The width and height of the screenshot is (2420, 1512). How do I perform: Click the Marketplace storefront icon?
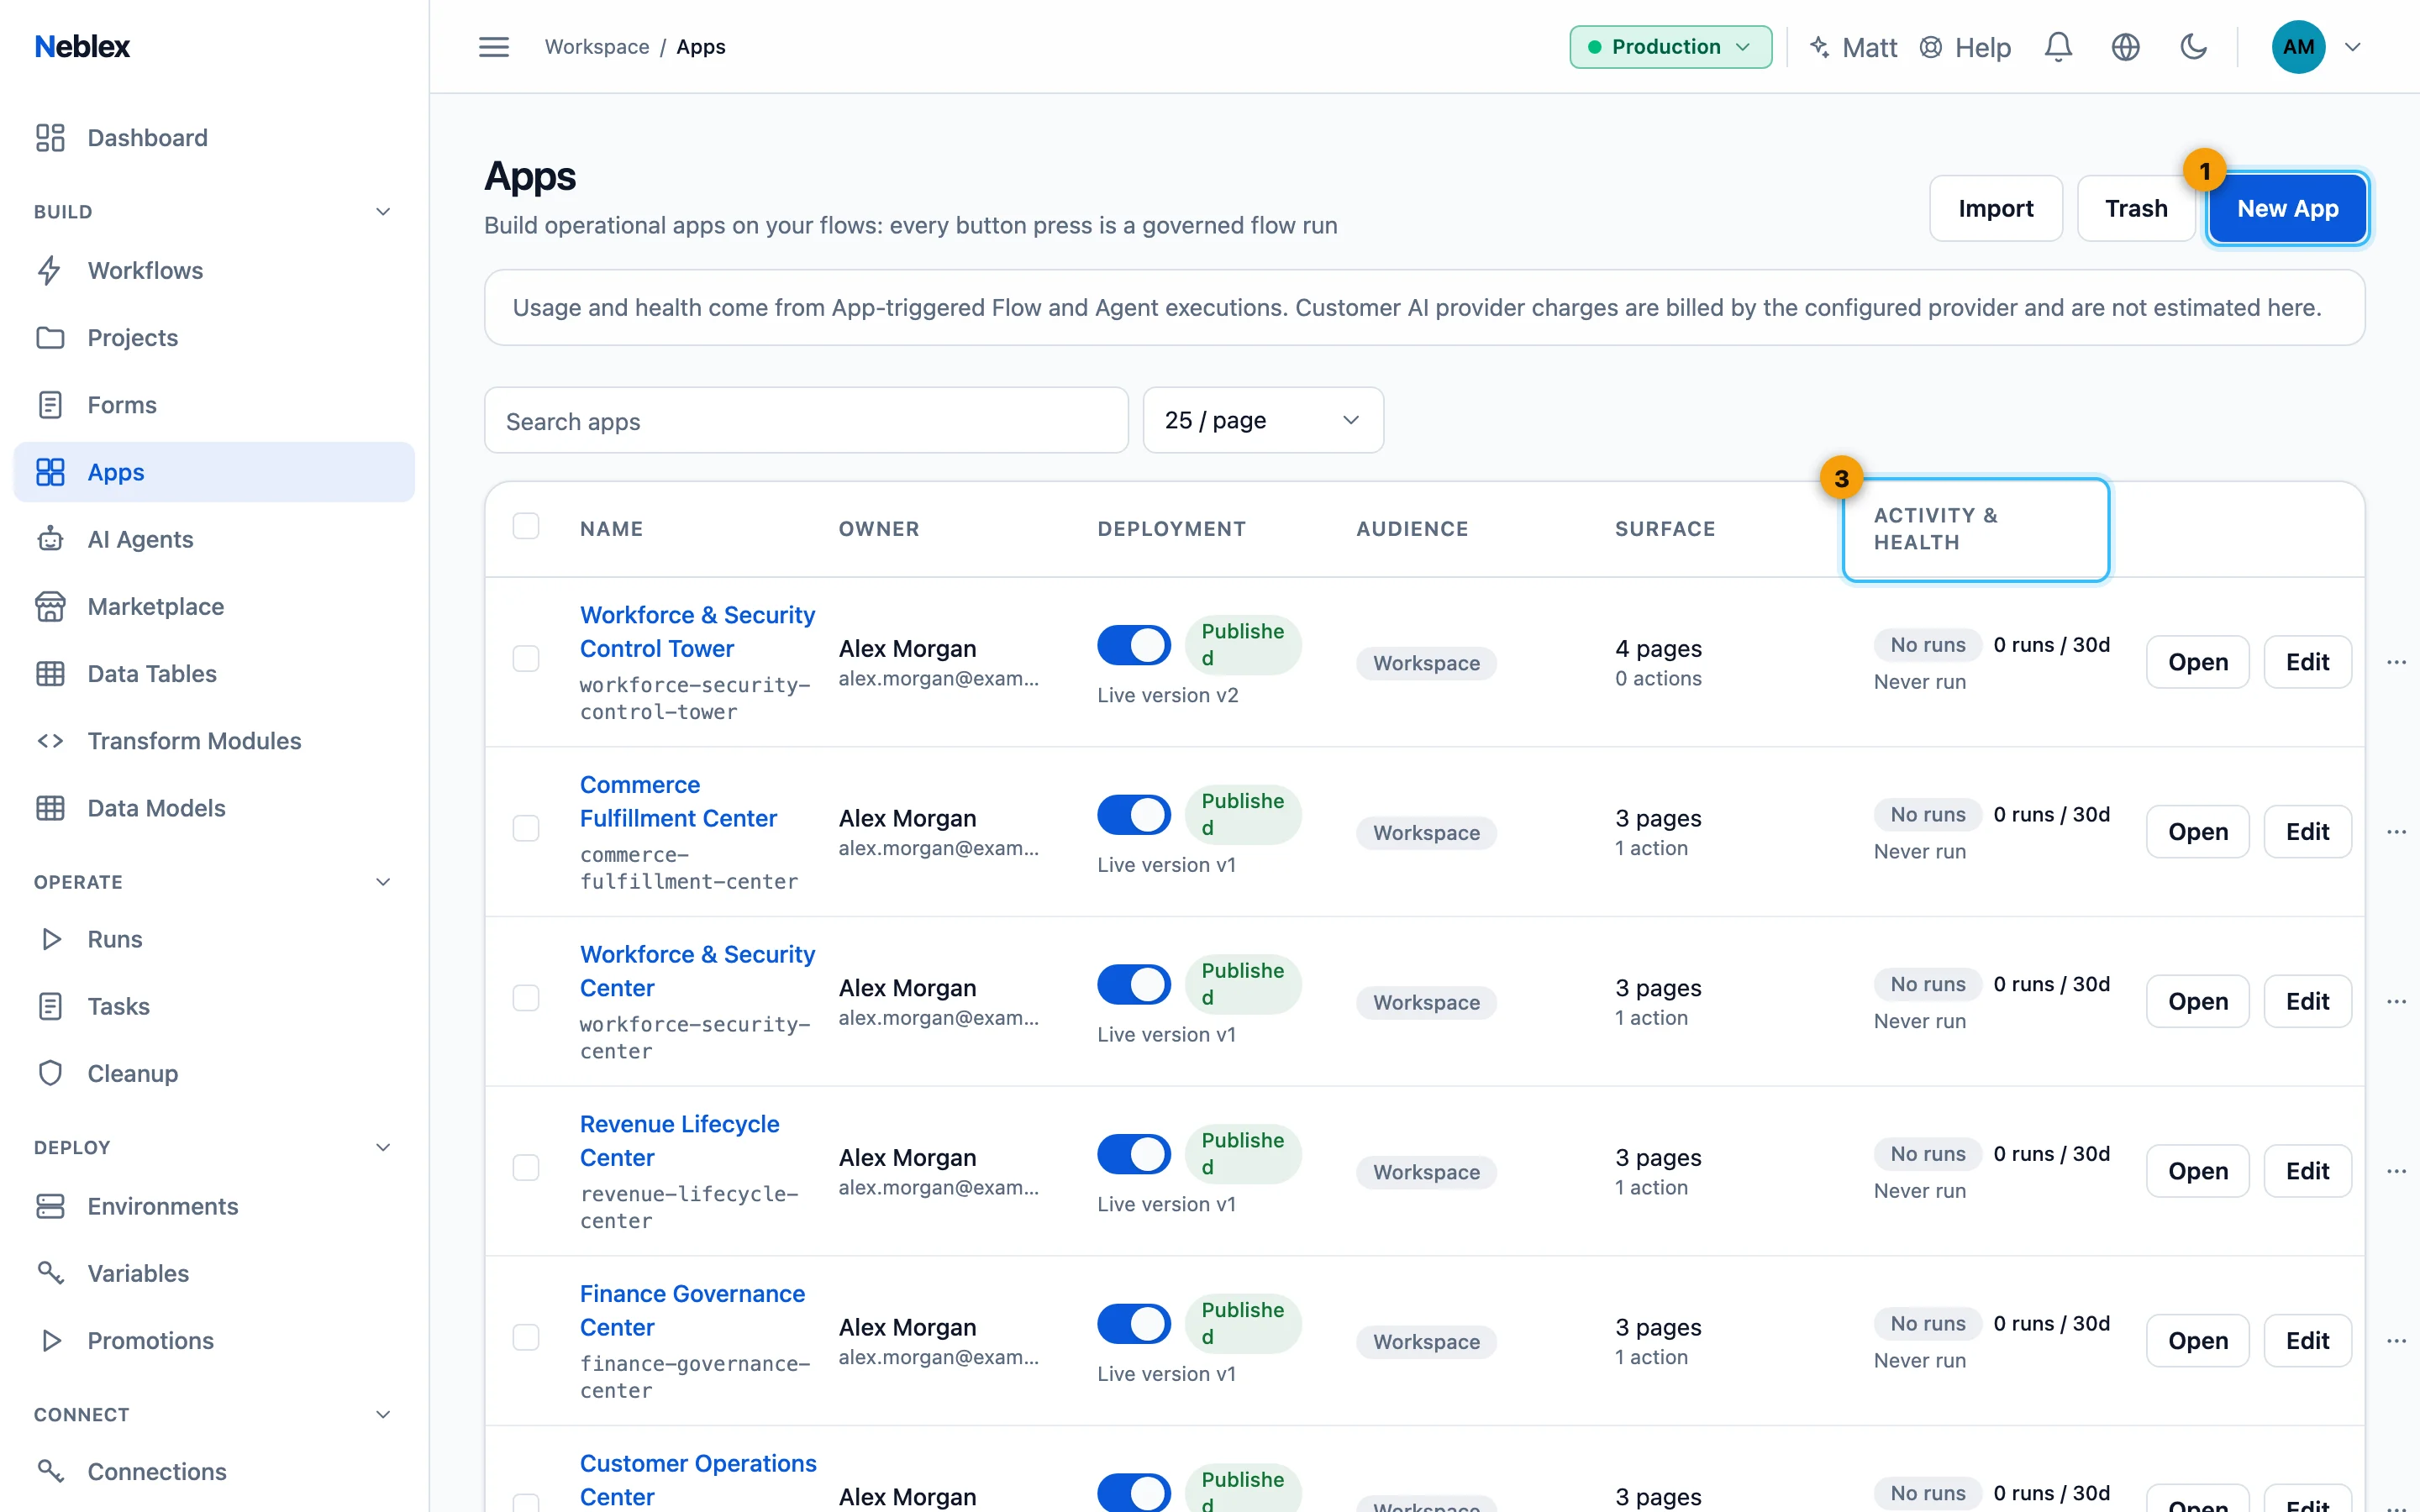click(50, 607)
